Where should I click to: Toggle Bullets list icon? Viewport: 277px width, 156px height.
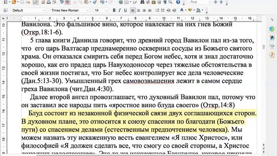(x=163, y=10)
